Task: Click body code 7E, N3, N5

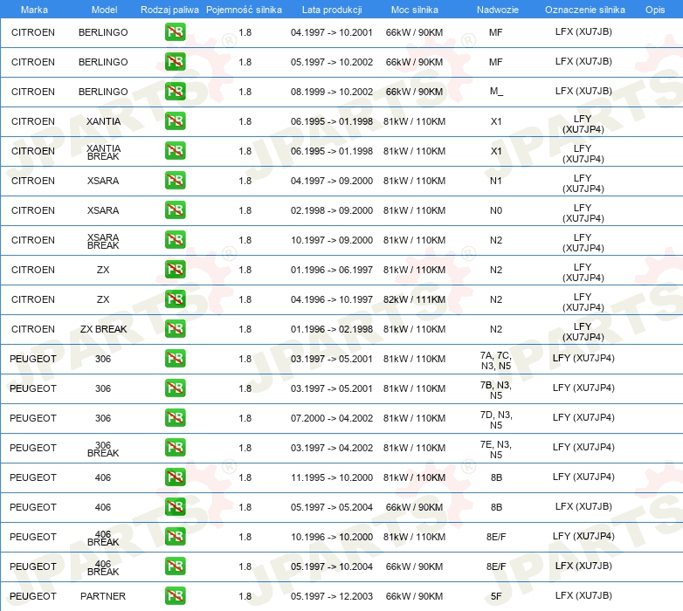Action: (496, 450)
